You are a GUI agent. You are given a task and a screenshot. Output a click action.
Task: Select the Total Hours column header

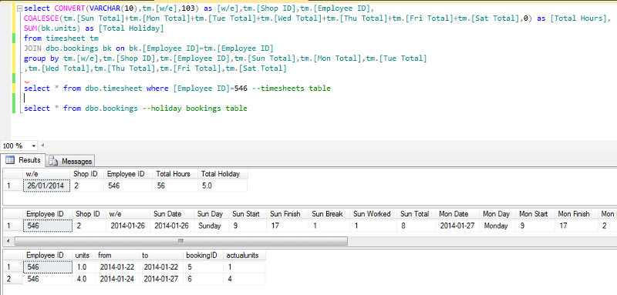176,174
